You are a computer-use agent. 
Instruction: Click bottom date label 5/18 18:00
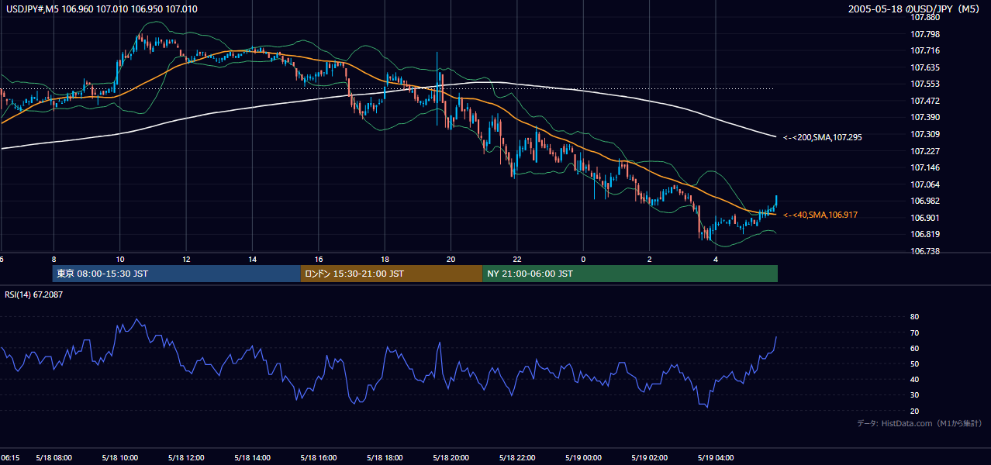385,457
